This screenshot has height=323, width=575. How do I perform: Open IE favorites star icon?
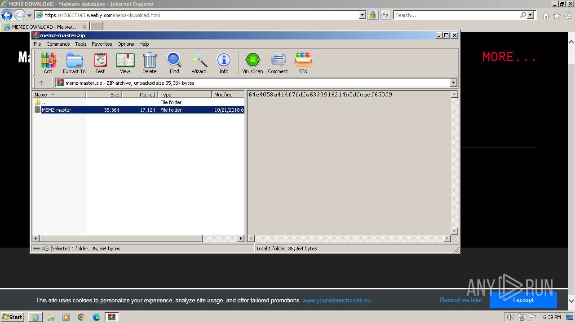[x=557, y=16]
